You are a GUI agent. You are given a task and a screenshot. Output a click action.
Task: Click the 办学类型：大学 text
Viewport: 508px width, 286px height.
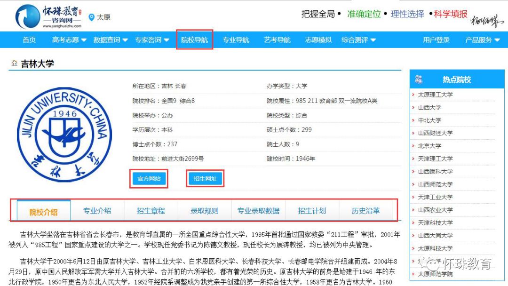(x=287, y=86)
